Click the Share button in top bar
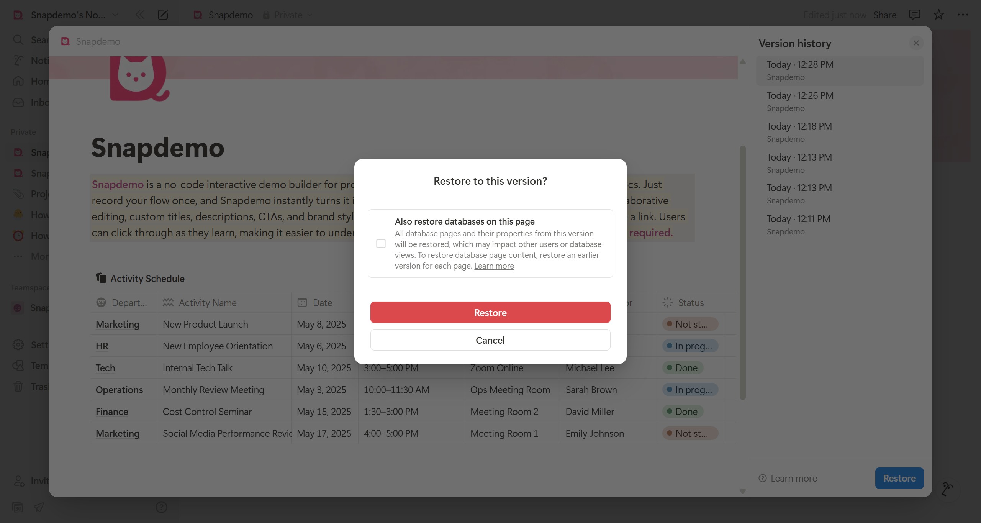981x523 pixels. (x=884, y=15)
